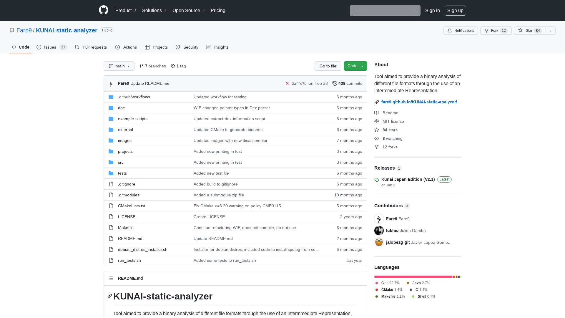Click the repository icon before Fare9
The height and width of the screenshot is (318, 565).
[x=12, y=30]
